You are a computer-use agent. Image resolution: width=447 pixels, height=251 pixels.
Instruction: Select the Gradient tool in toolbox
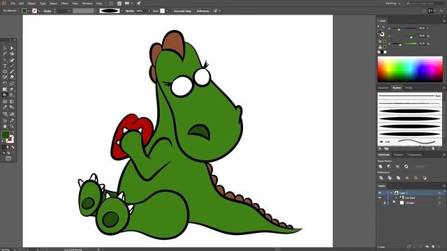(12, 101)
